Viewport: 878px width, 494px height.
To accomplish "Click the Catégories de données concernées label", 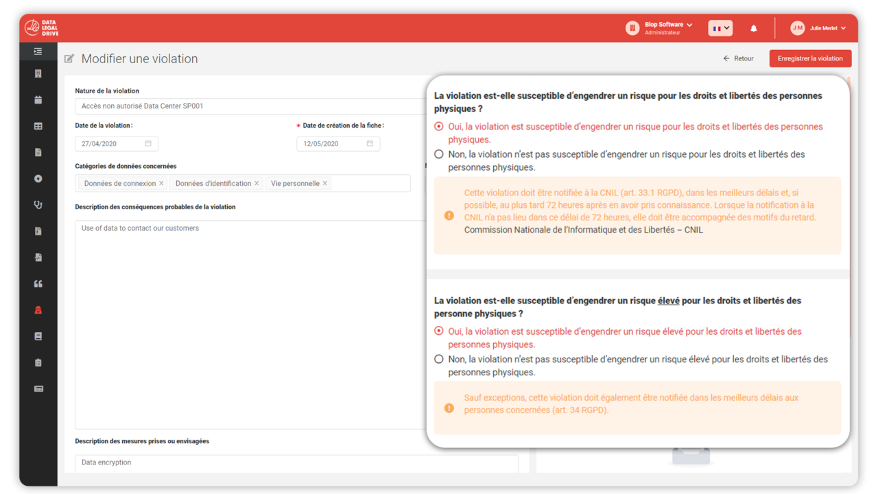I will pyautogui.click(x=126, y=166).
